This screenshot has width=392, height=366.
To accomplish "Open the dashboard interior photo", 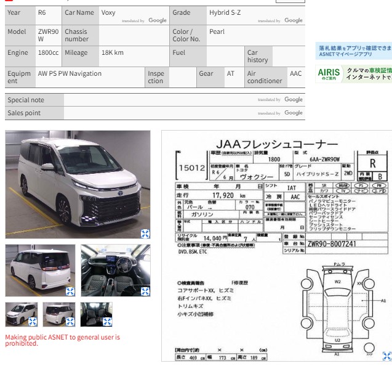I will 116,270.
